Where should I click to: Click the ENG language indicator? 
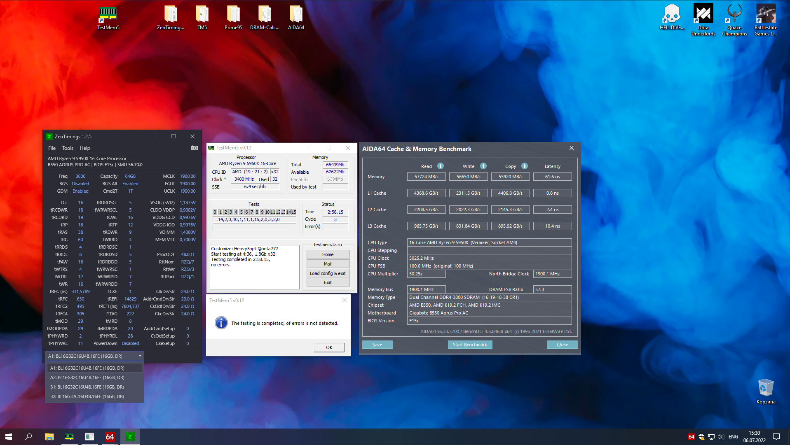(734, 437)
